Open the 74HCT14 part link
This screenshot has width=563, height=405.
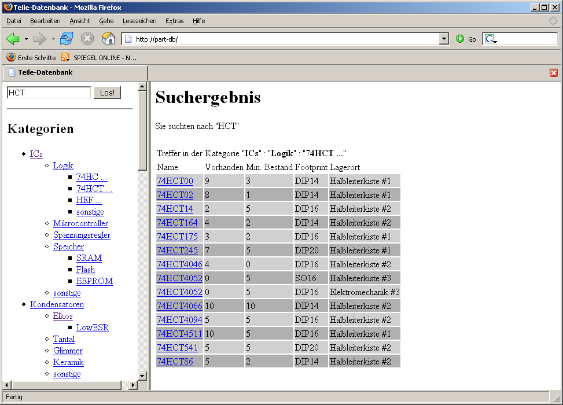175,209
